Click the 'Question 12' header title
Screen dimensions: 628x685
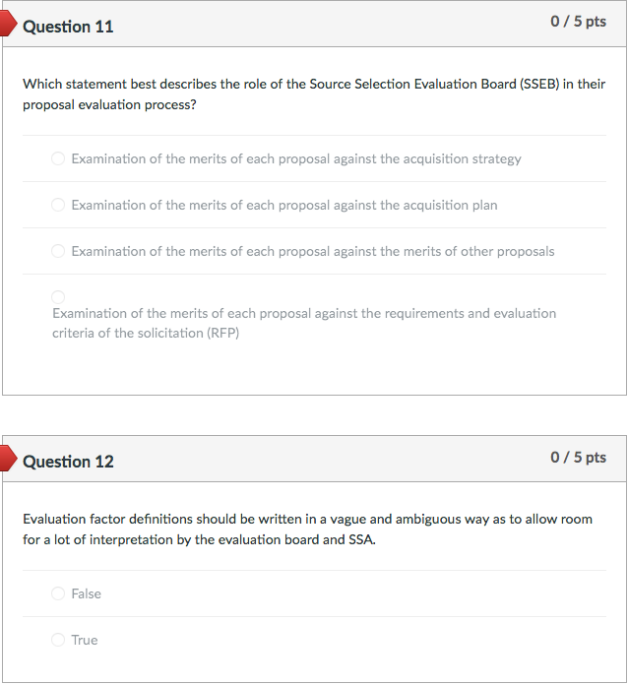tap(68, 462)
